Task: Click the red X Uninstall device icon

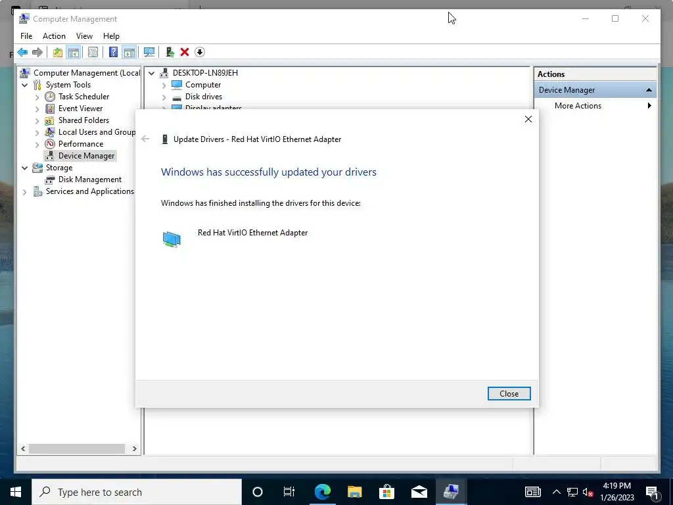Action: (185, 53)
